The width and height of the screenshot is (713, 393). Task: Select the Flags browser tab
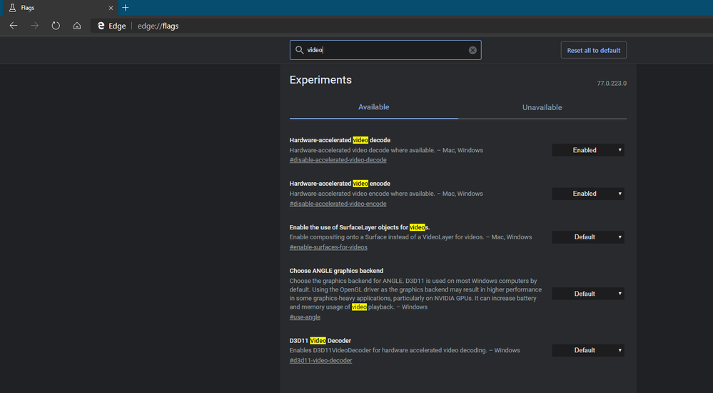[59, 8]
